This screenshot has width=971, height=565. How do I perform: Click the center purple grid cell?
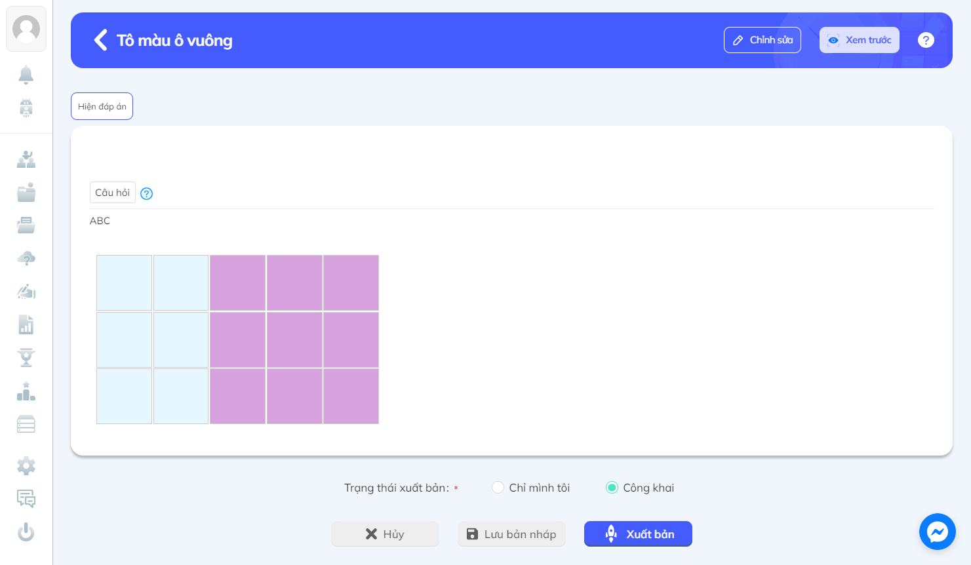click(x=294, y=340)
